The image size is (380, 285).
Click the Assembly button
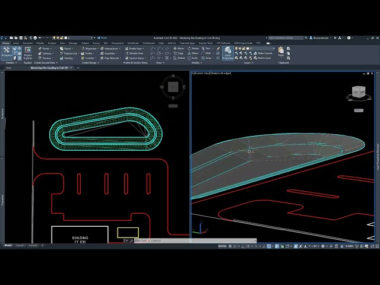click(109, 53)
